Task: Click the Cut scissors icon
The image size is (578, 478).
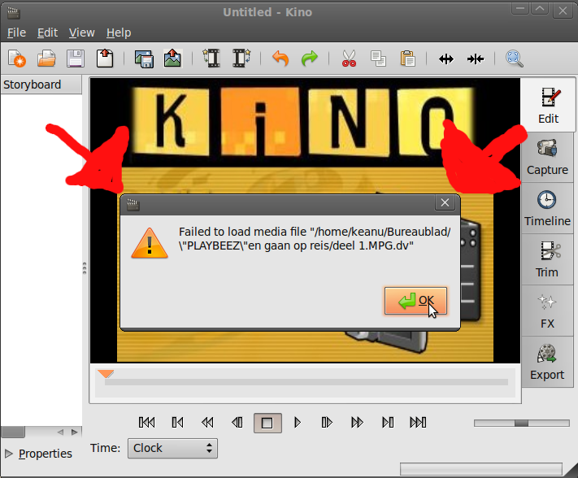Action: [x=349, y=59]
